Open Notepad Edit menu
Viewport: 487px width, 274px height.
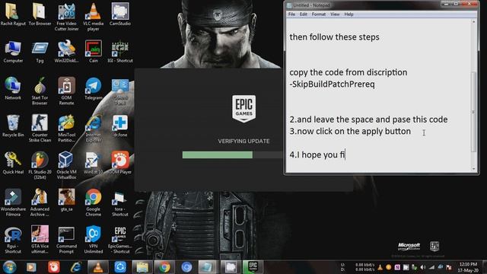pyautogui.click(x=303, y=14)
